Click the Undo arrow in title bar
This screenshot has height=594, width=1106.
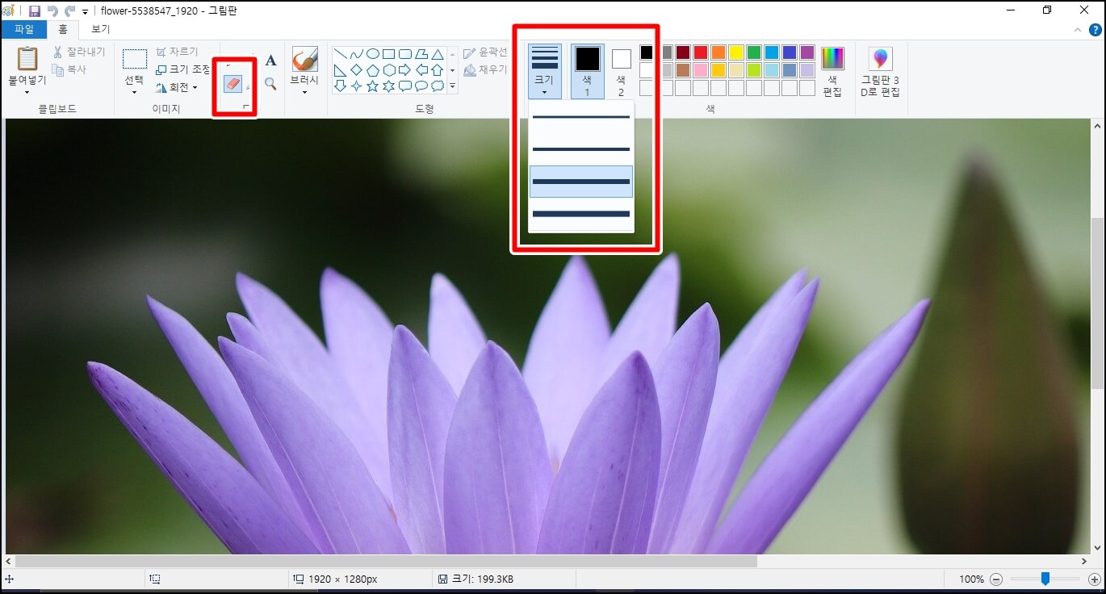click(x=52, y=11)
